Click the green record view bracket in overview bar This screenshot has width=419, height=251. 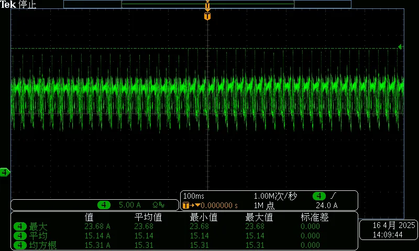(x=207, y=5)
